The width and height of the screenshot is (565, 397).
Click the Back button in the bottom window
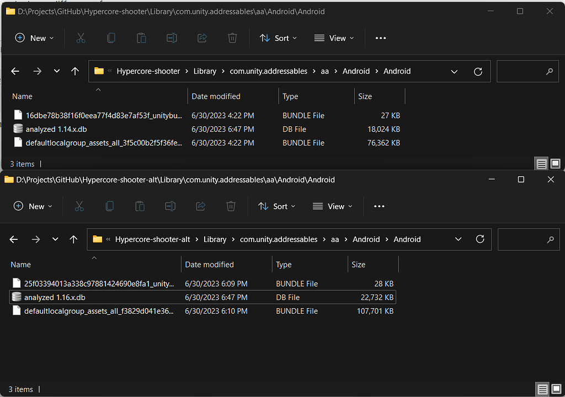pos(14,239)
